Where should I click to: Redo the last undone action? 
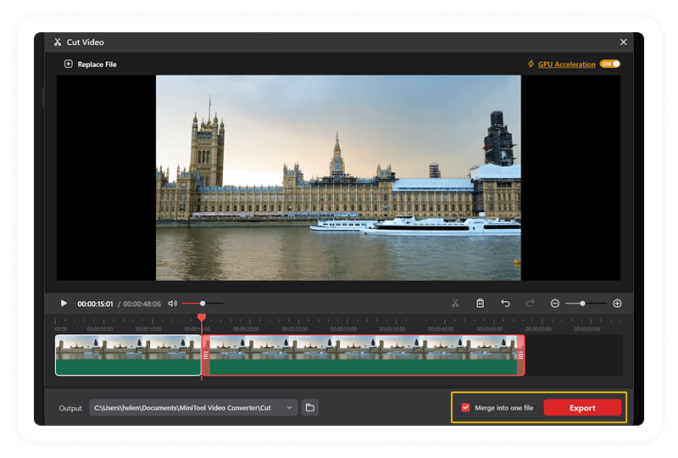530,304
